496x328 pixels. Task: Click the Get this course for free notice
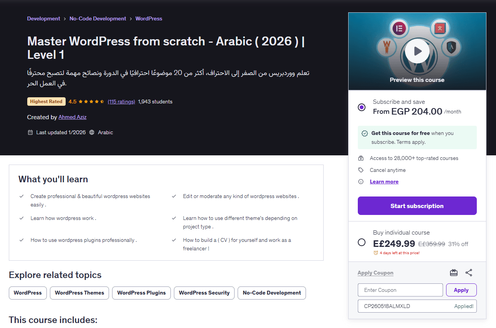[417, 137]
